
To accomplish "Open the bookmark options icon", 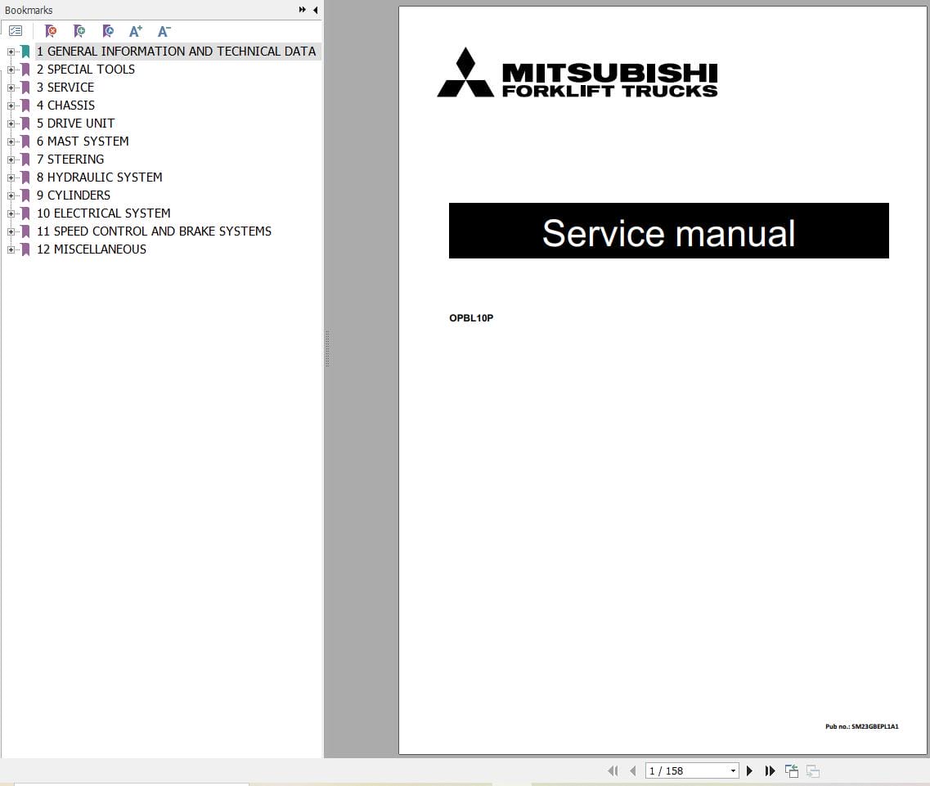I will [15, 30].
